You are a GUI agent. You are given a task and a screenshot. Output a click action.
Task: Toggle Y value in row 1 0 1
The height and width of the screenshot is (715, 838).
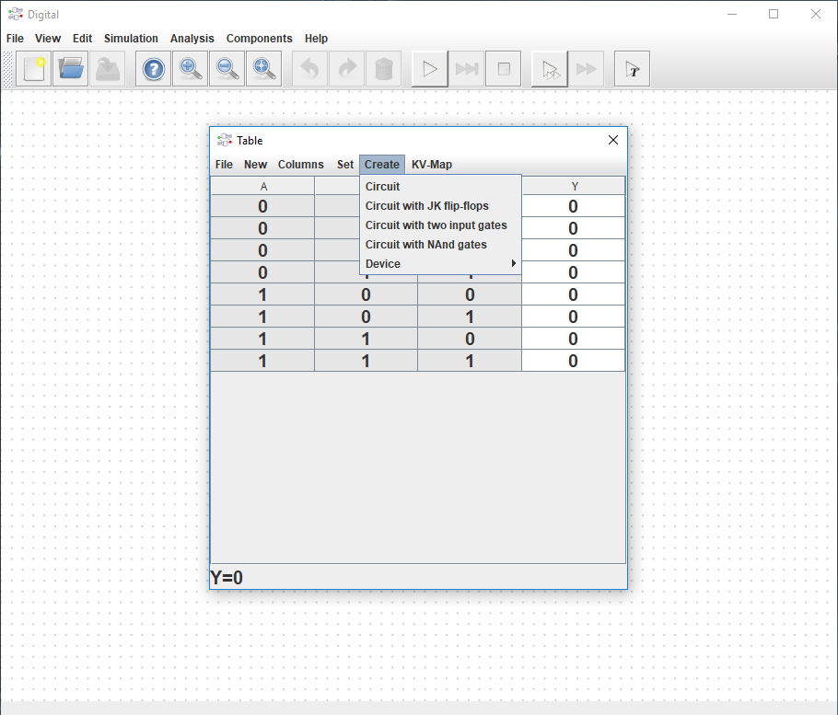click(573, 317)
